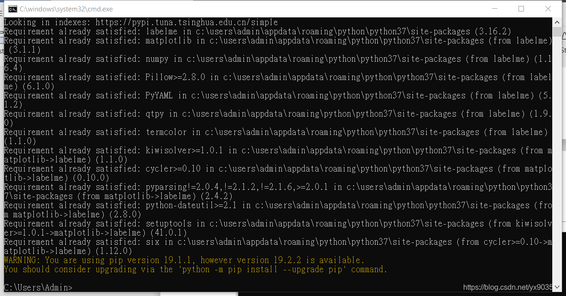Click the 'Looking in indexes' tsinghua URL line
Screen dimensions: 566x296
pyautogui.click(x=141, y=22)
